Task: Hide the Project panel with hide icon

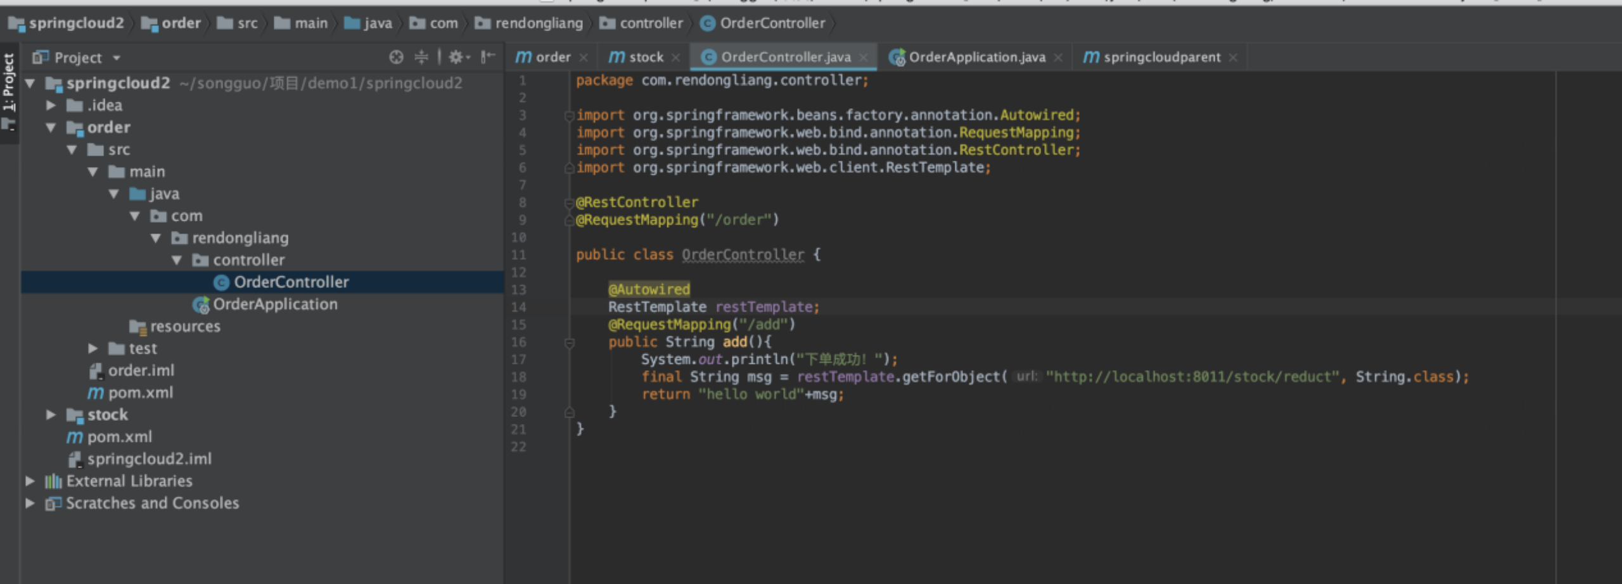Action: coord(487,58)
